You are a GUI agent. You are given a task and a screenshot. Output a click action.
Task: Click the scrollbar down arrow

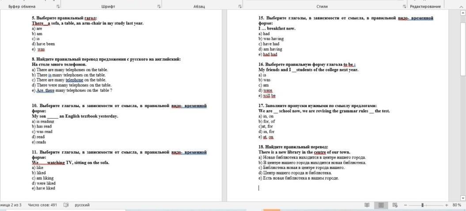click(463, 198)
